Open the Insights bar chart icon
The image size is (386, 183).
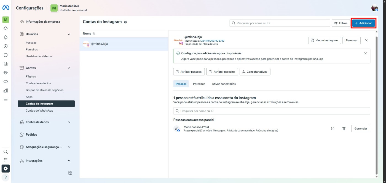point(6,90)
